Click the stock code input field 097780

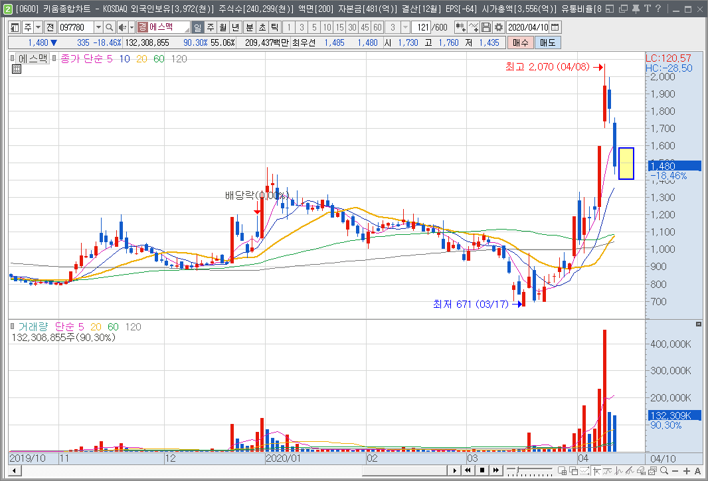[76, 27]
